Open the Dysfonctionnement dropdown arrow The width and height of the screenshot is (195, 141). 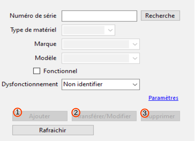coord(135,84)
